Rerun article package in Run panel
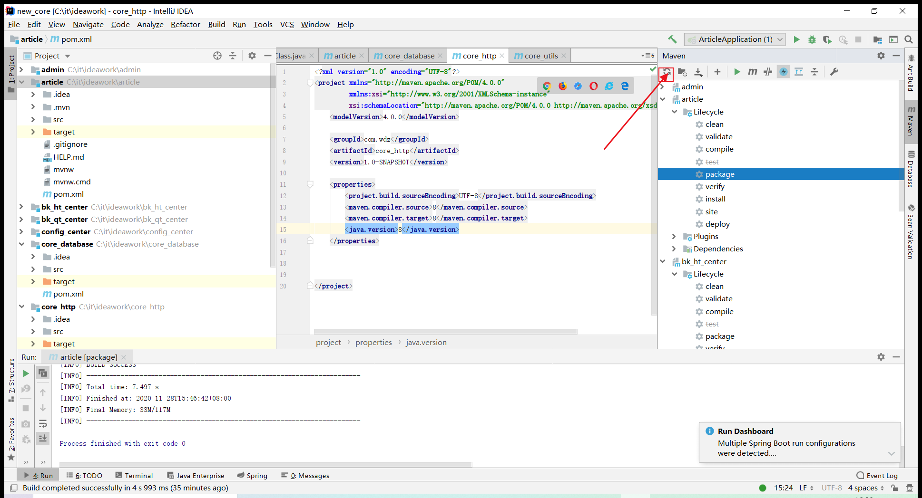922x498 pixels. [x=26, y=373]
